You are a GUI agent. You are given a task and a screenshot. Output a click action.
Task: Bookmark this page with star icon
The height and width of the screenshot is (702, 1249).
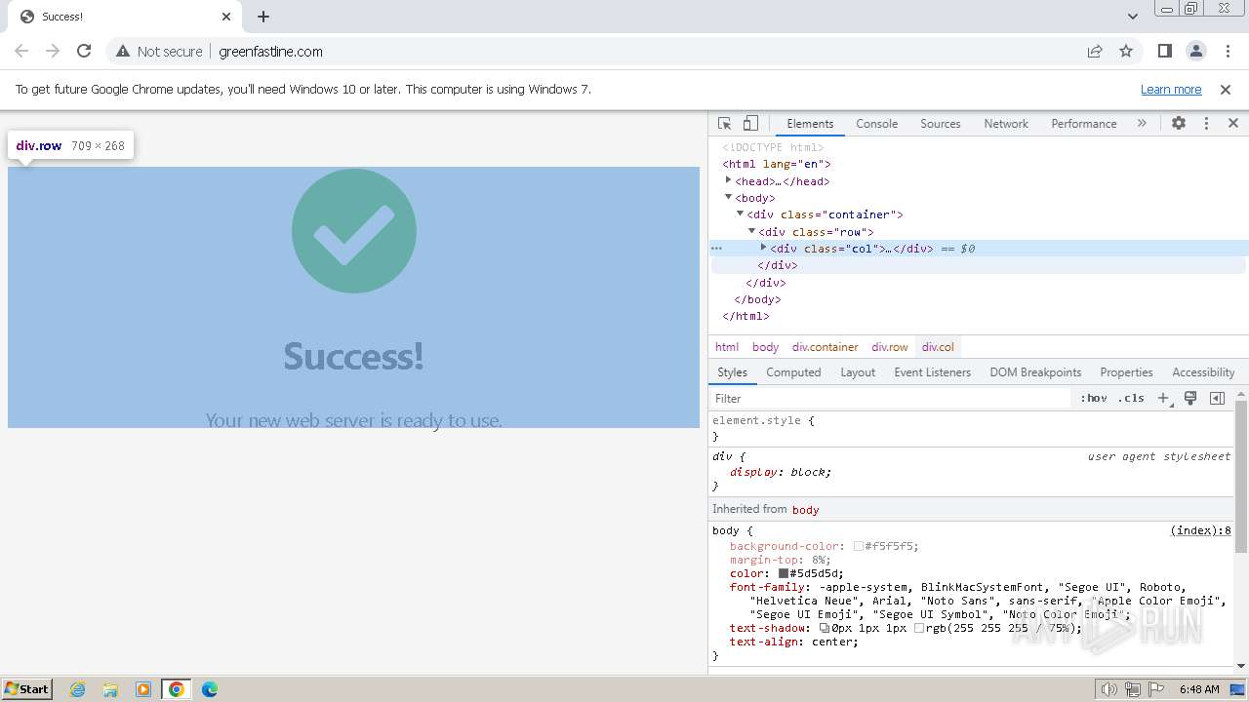click(1126, 51)
